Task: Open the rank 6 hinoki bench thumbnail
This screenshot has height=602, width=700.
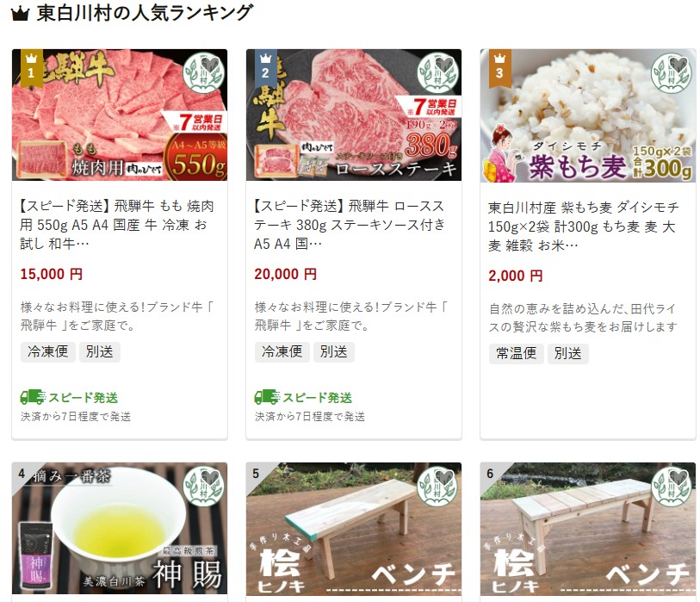Action: [588, 529]
